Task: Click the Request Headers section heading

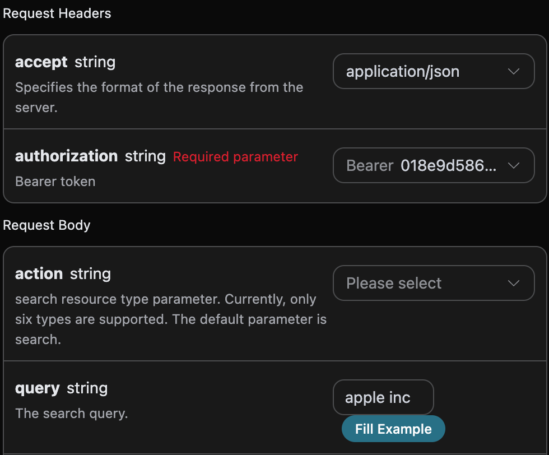Action: click(x=57, y=13)
